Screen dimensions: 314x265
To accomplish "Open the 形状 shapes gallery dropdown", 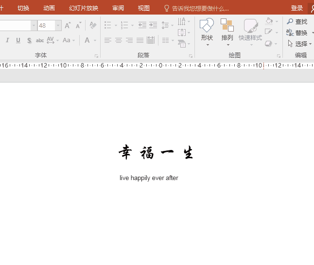I will click(x=207, y=38).
